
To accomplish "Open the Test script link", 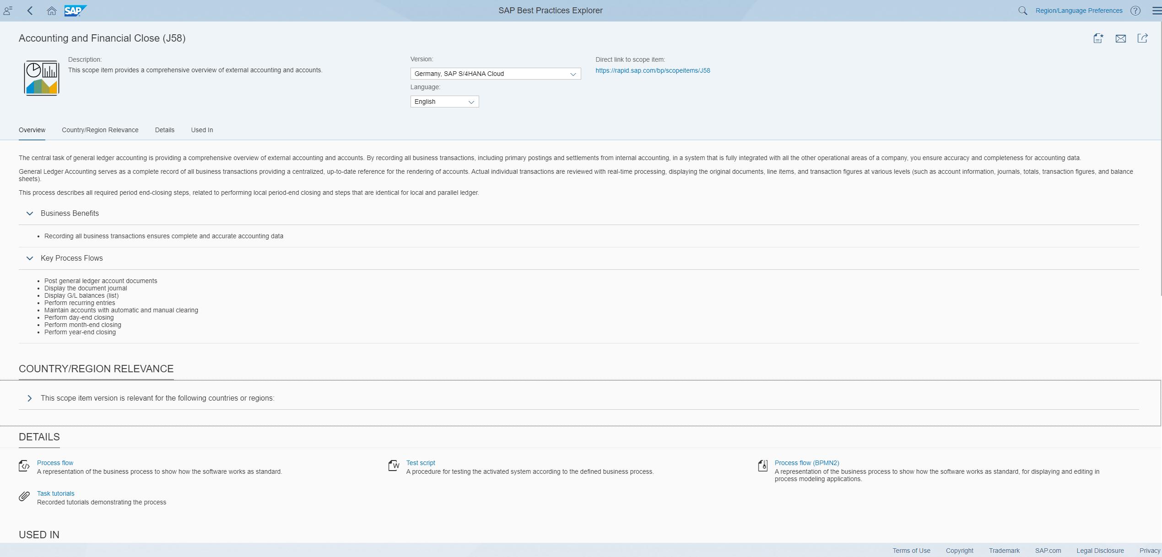I will pyautogui.click(x=420, y=463).
